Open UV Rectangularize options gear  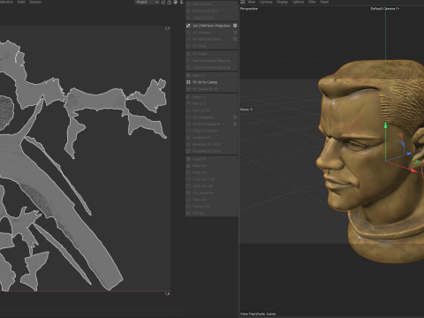coord(235,124)
